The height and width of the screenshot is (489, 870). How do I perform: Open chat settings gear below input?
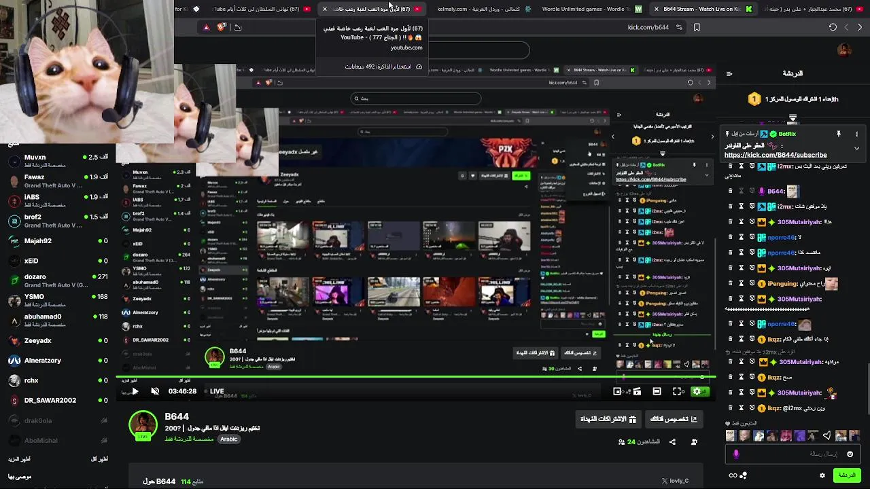[x=822, y=475]
